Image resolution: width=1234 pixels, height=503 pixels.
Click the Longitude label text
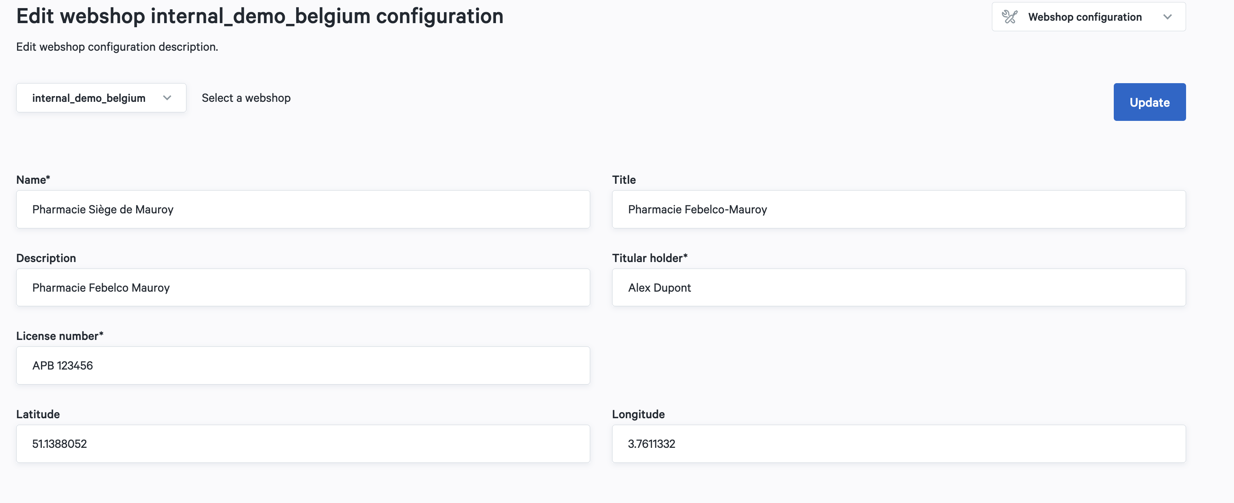(638, 415)
